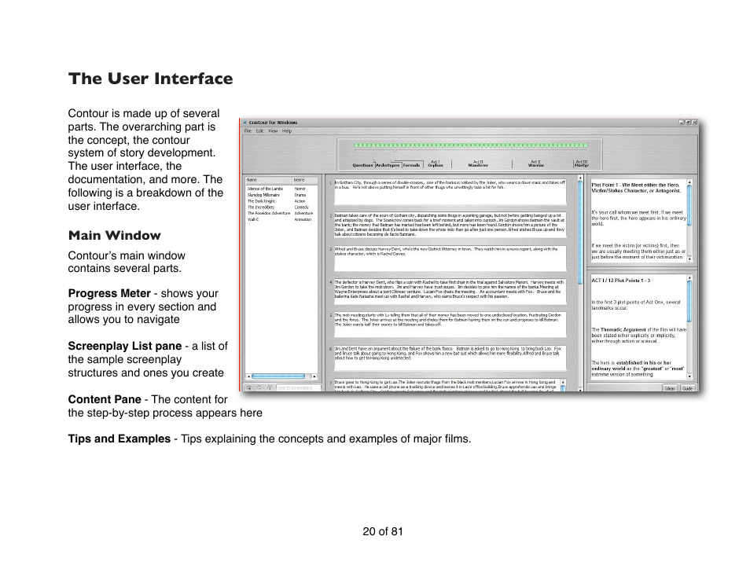The image size is (750, 580).
Task: Click the screenplay list horizontal scrollbar thumb
Action: tap(278, 376)
